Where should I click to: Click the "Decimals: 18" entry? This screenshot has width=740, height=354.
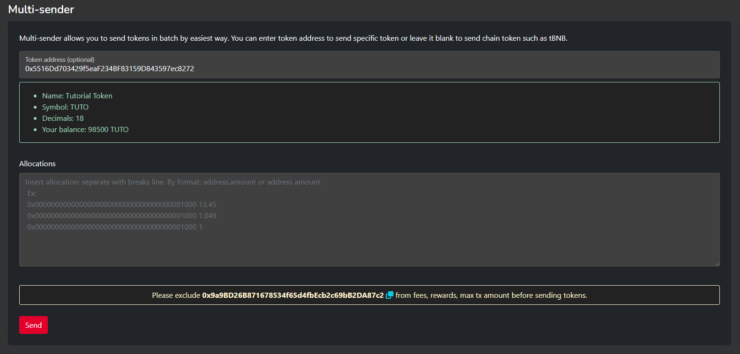point(63,118)
